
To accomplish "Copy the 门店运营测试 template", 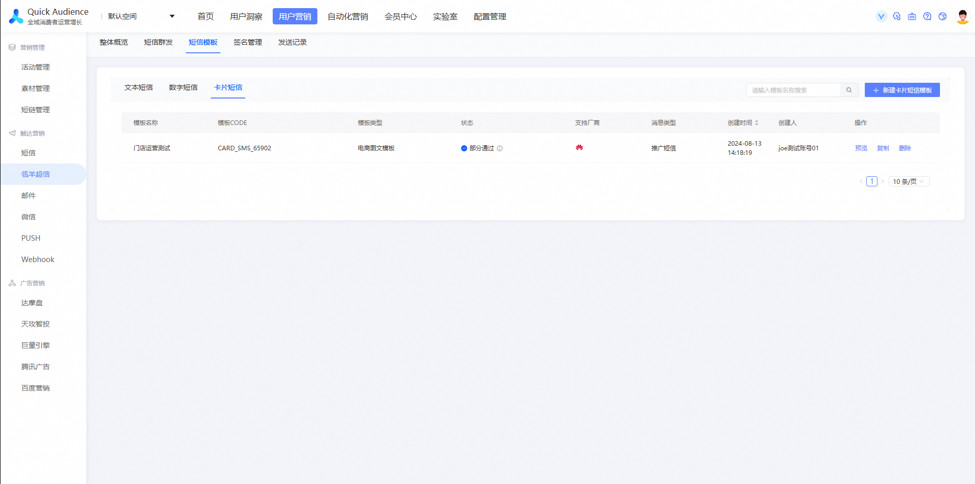I will (x=883, y=148).
